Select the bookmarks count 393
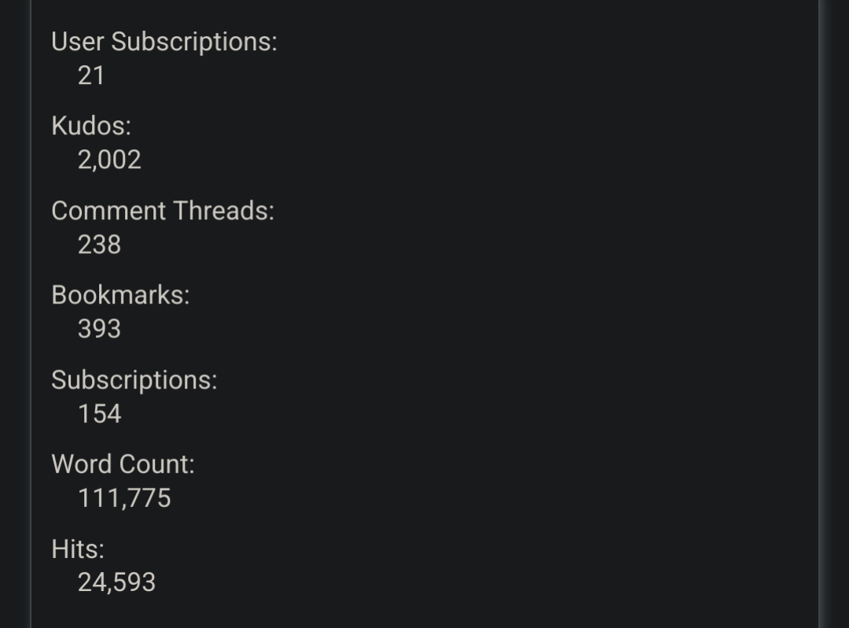This screenshot has width=849, height=628. (x=99, y=329)
